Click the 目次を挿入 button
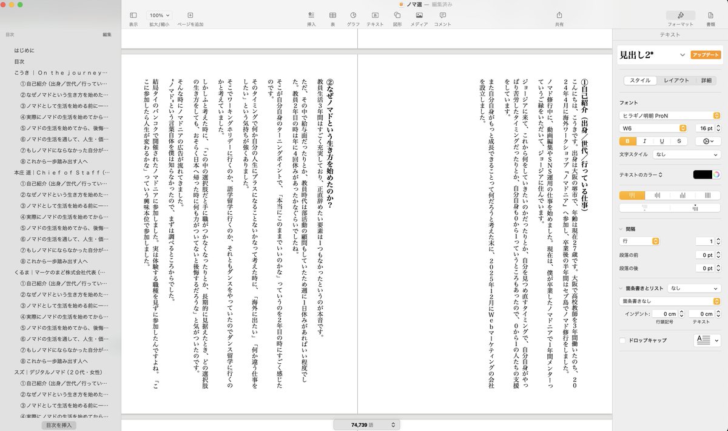Viewport: 728px width, 431px height. [59, 425]
